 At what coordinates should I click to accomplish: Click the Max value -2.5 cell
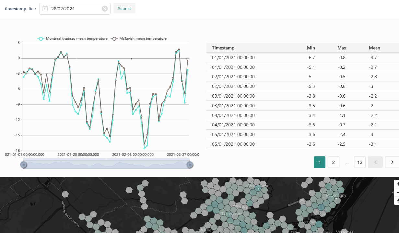click(x=341, y=144)
